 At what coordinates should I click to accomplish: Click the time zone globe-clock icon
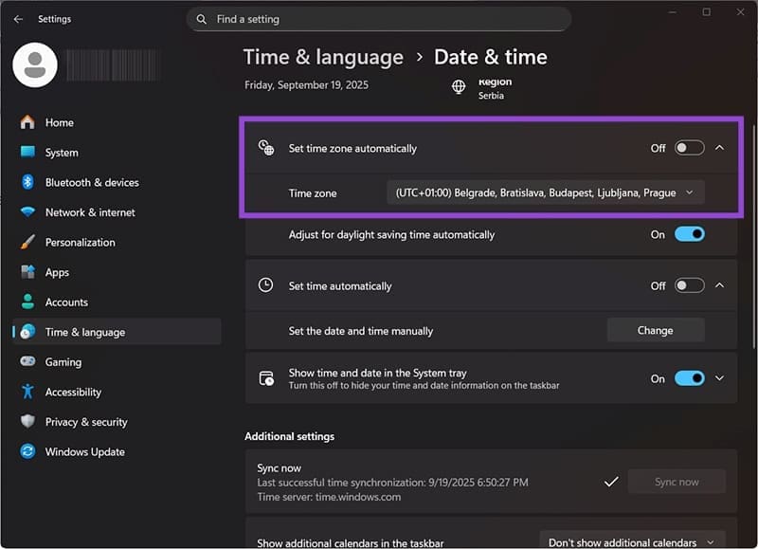266,148
